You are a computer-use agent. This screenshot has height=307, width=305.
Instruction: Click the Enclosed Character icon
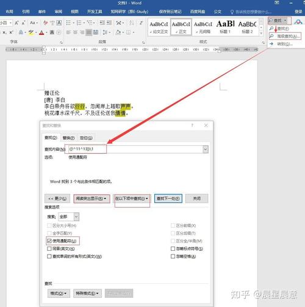click(59, 32)
